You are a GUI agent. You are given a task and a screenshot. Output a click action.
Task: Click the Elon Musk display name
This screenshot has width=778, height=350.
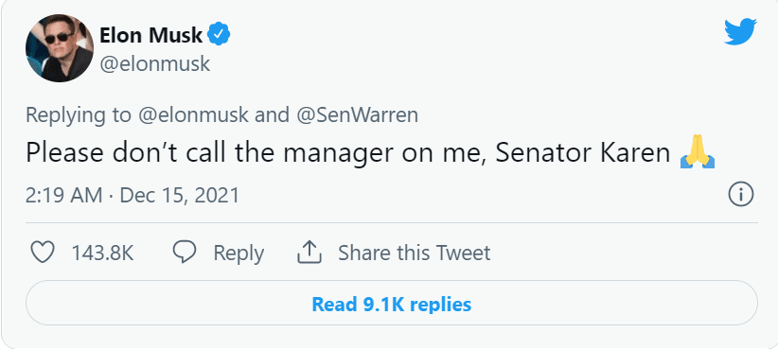tap(150, 35)
